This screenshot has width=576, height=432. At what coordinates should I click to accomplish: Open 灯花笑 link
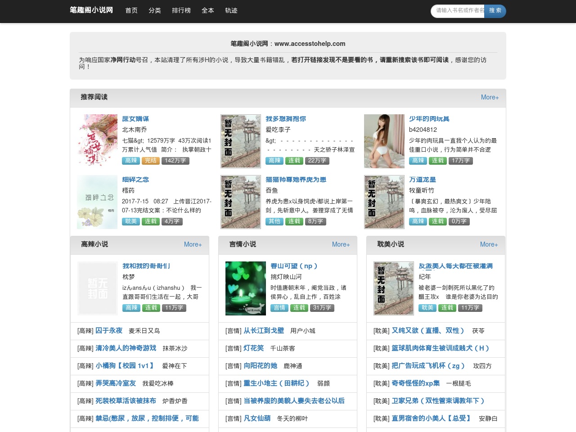[253, 348]
